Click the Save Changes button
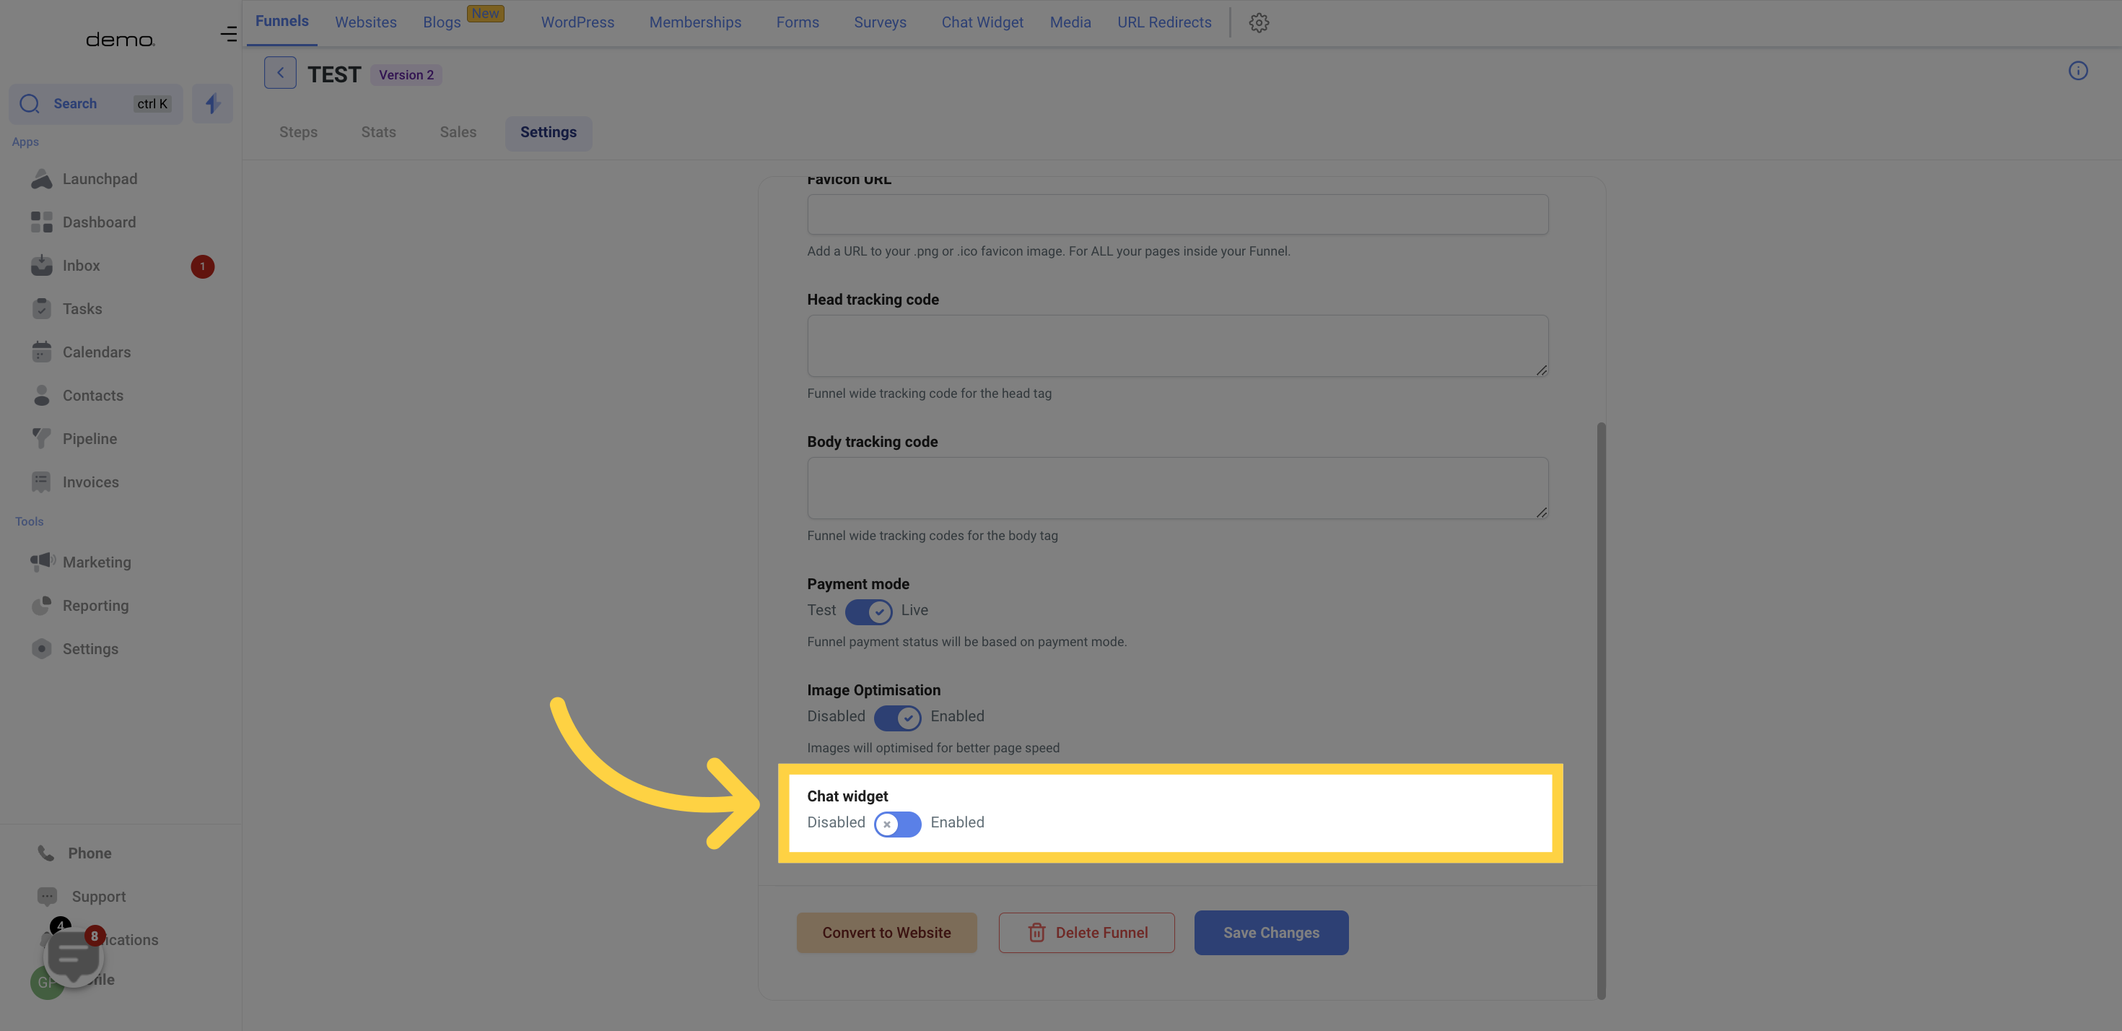The image size is (2122, 1031). pyautogui.click(x=1271, y=932)
